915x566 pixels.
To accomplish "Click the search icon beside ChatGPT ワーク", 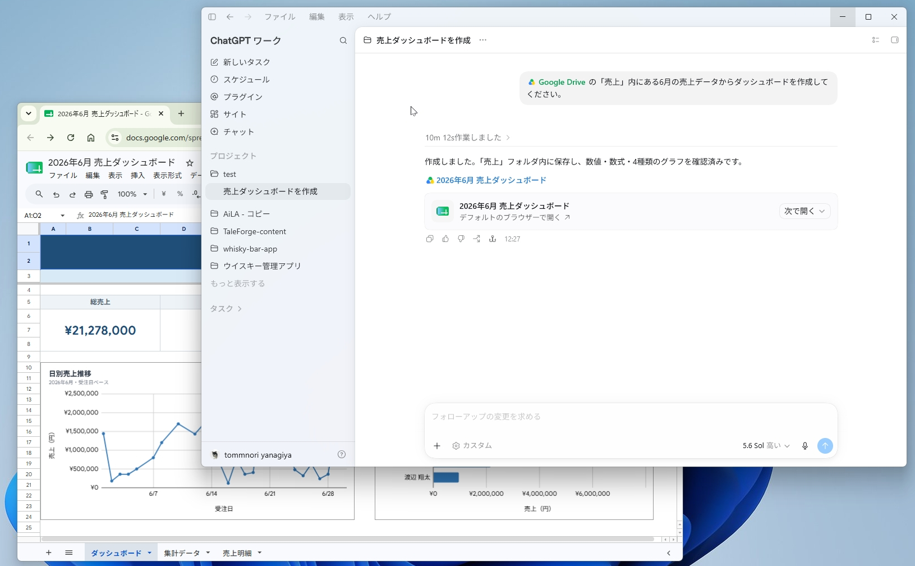I will tap(343, 40).
